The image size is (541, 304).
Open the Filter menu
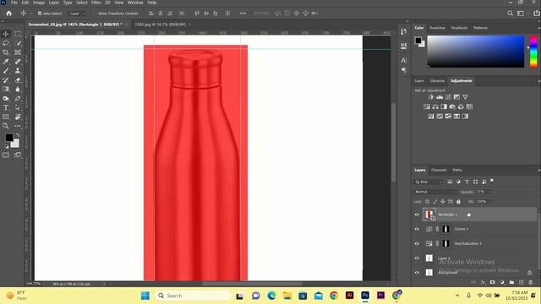click(96, 3)
